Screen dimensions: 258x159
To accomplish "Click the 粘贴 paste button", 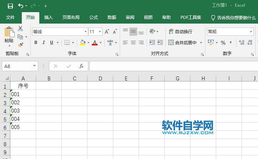I will (x=9, y=34).
